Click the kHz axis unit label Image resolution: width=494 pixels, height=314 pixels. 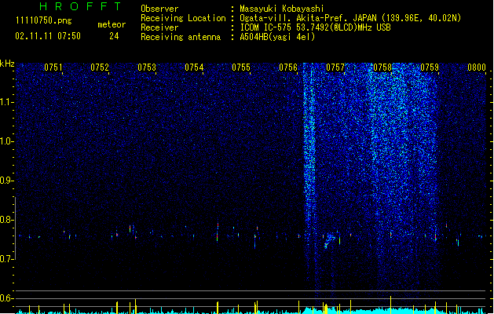point(7,64)
